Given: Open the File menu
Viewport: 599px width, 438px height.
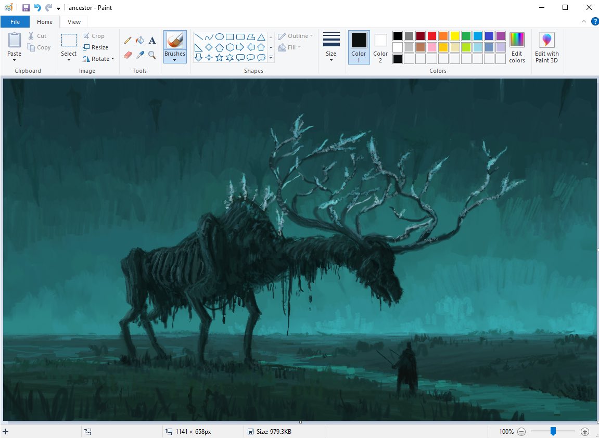Looking at the screenshot, I should [x=15, y=22].
